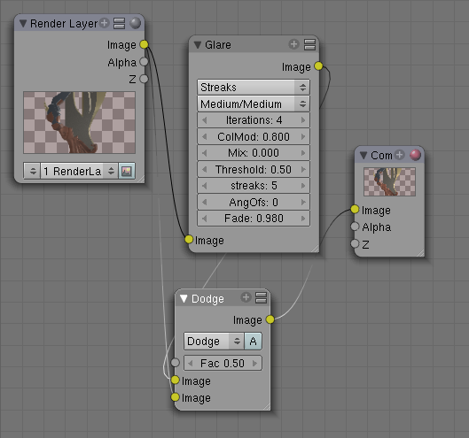The height and width of the screenshot is (438, 469).
Task: Click Dodge node Image output socket
Action: [270, 319]
